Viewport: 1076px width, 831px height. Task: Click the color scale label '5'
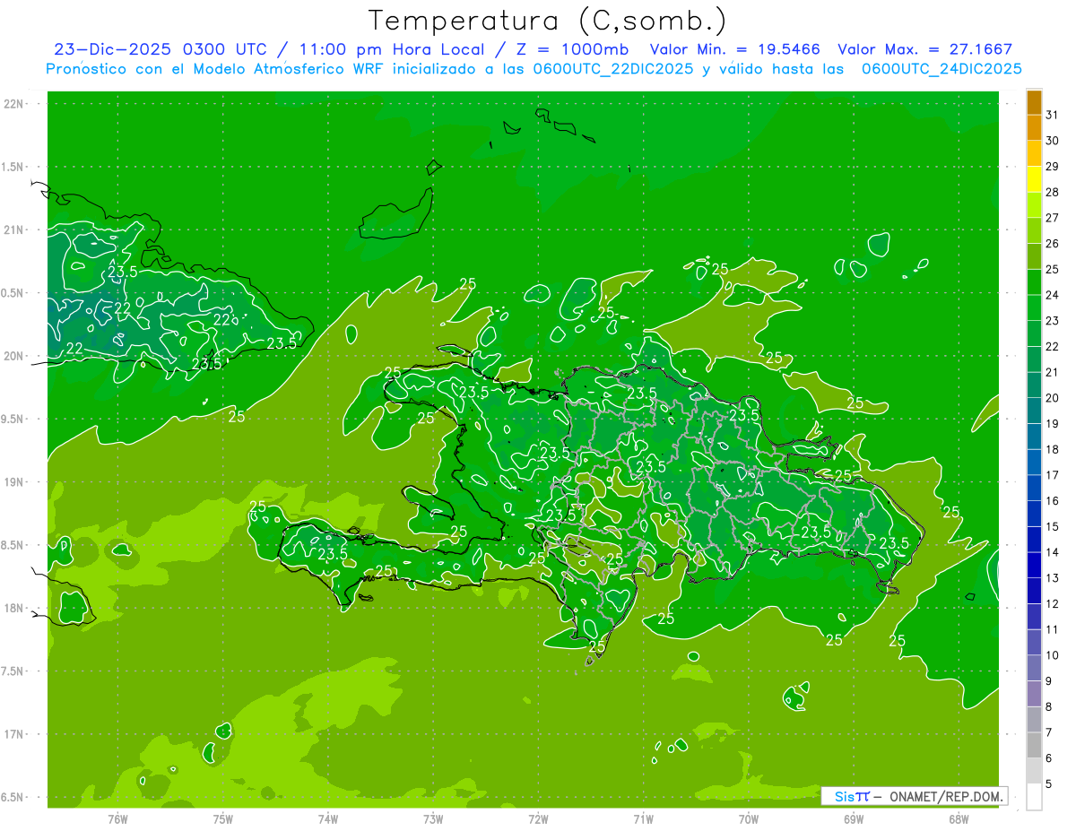tap(1049, 783)
